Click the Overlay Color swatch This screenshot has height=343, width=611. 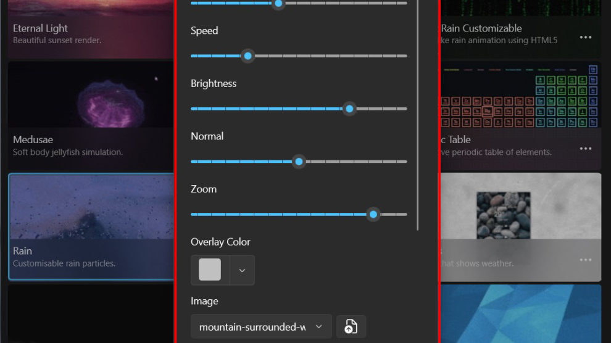[210, 270]
